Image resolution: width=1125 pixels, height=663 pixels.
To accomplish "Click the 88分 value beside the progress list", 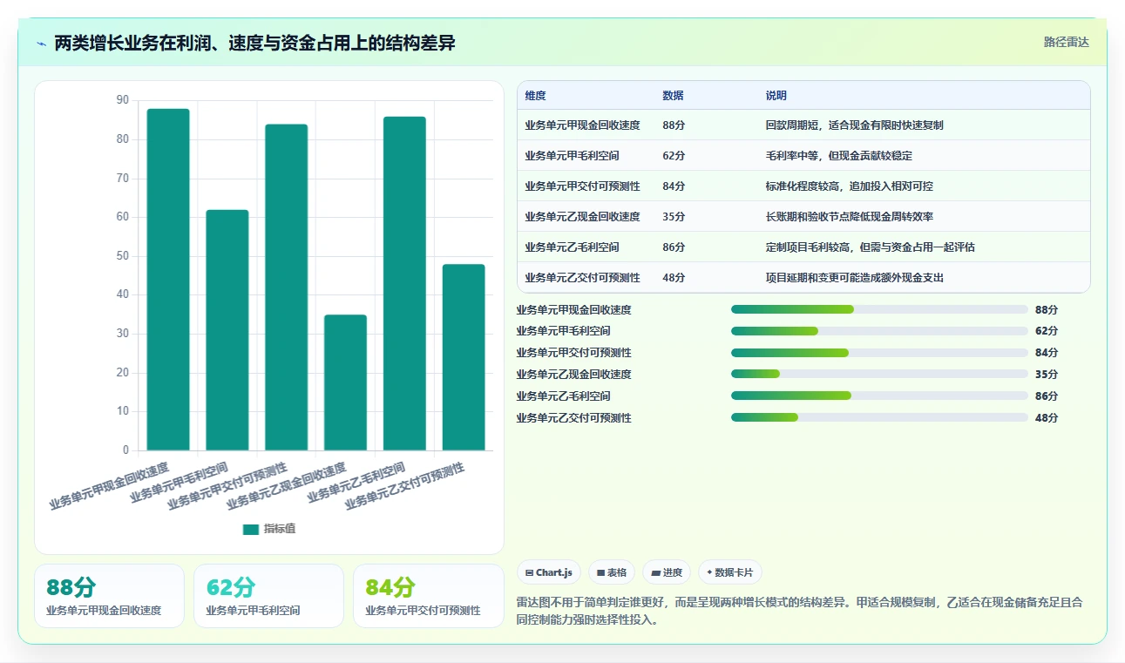I will (x=1047, y=309).
